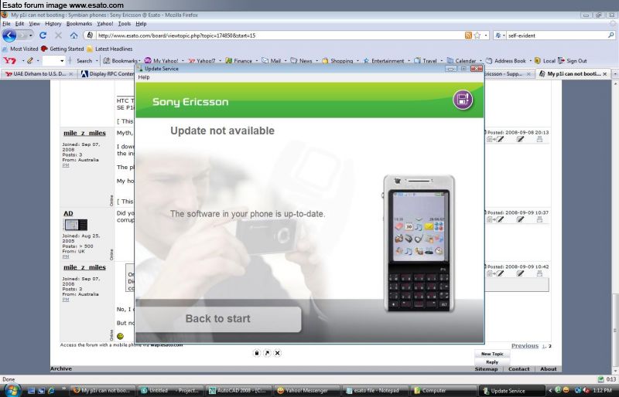Open the address bar star dropdown arrow

[486, 36]
